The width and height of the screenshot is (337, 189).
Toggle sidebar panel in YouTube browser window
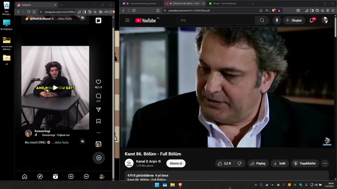pos(312,10)
